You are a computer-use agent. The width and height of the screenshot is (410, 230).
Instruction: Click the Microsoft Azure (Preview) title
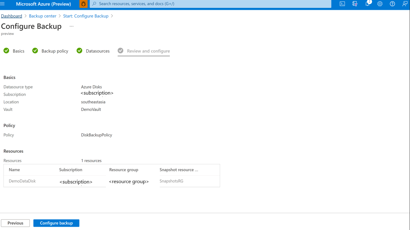click(x=43, y=4)
